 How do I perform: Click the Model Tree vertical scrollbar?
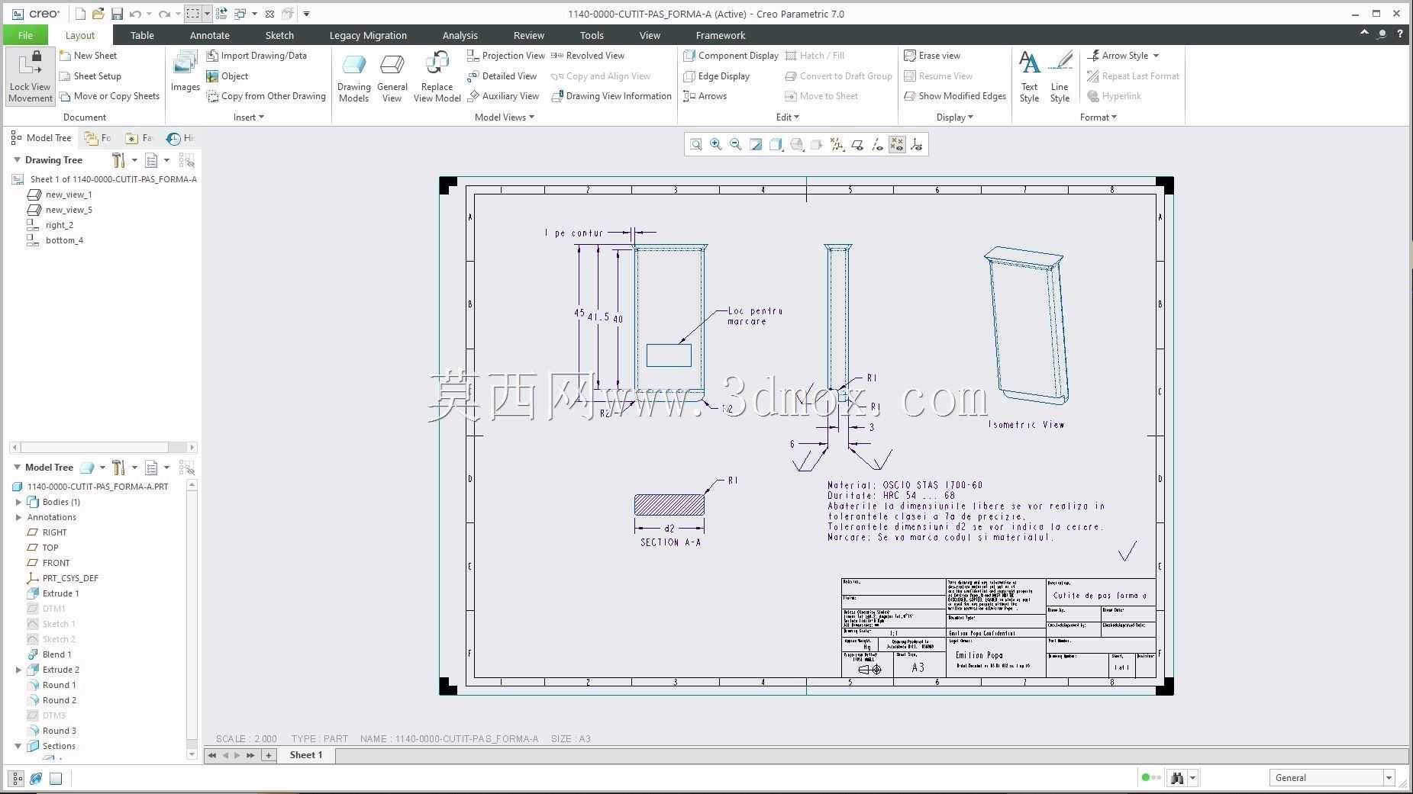click(192, 620)
